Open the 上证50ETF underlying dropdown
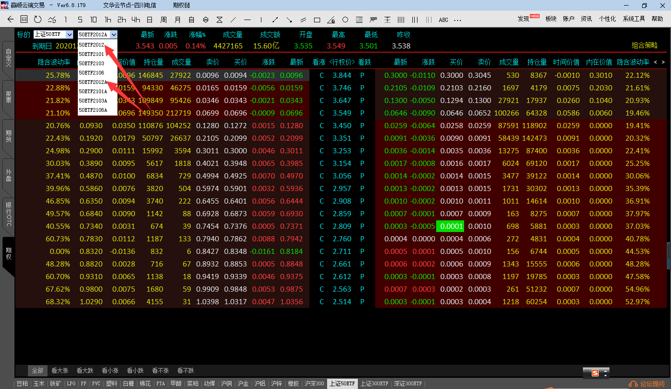 (69, 34)
